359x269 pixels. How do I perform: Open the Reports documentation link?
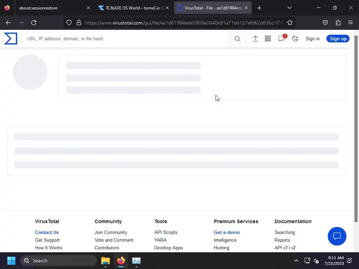tap(282, 240)
